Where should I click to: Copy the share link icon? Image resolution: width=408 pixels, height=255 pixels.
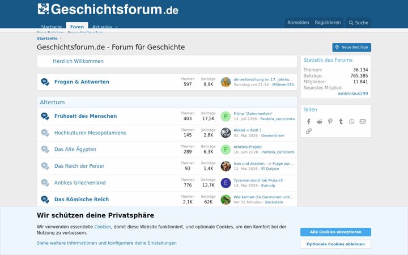coord(309,131)
